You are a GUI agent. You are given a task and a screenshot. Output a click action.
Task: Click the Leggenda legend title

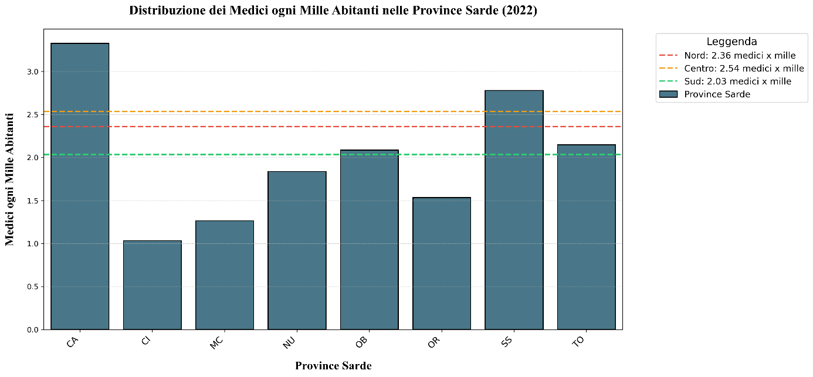coord(731,42)
